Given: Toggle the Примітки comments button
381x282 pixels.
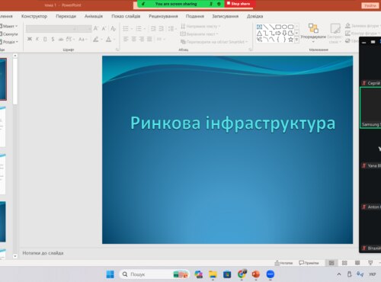Looking at the screenshot, I should click(309, 263).
